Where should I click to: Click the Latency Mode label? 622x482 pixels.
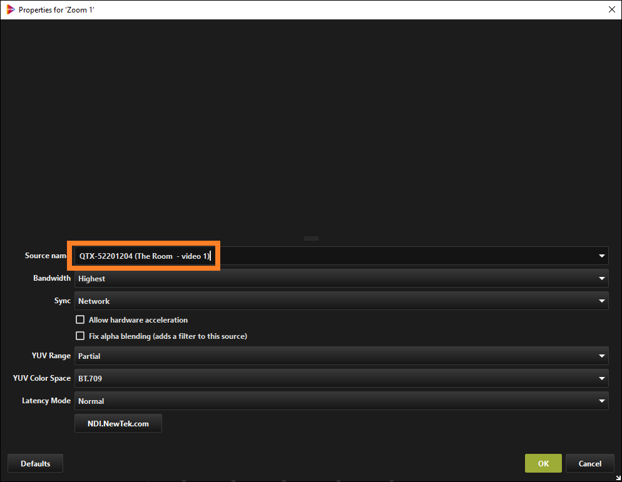(46, 401)
